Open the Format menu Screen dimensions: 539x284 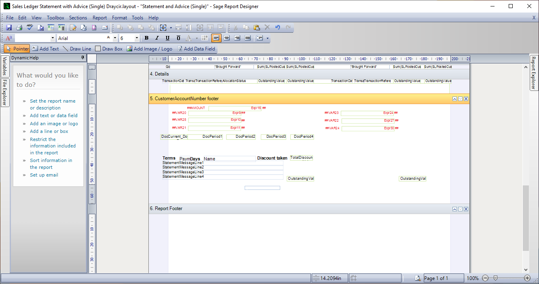[x=119, y=18]
